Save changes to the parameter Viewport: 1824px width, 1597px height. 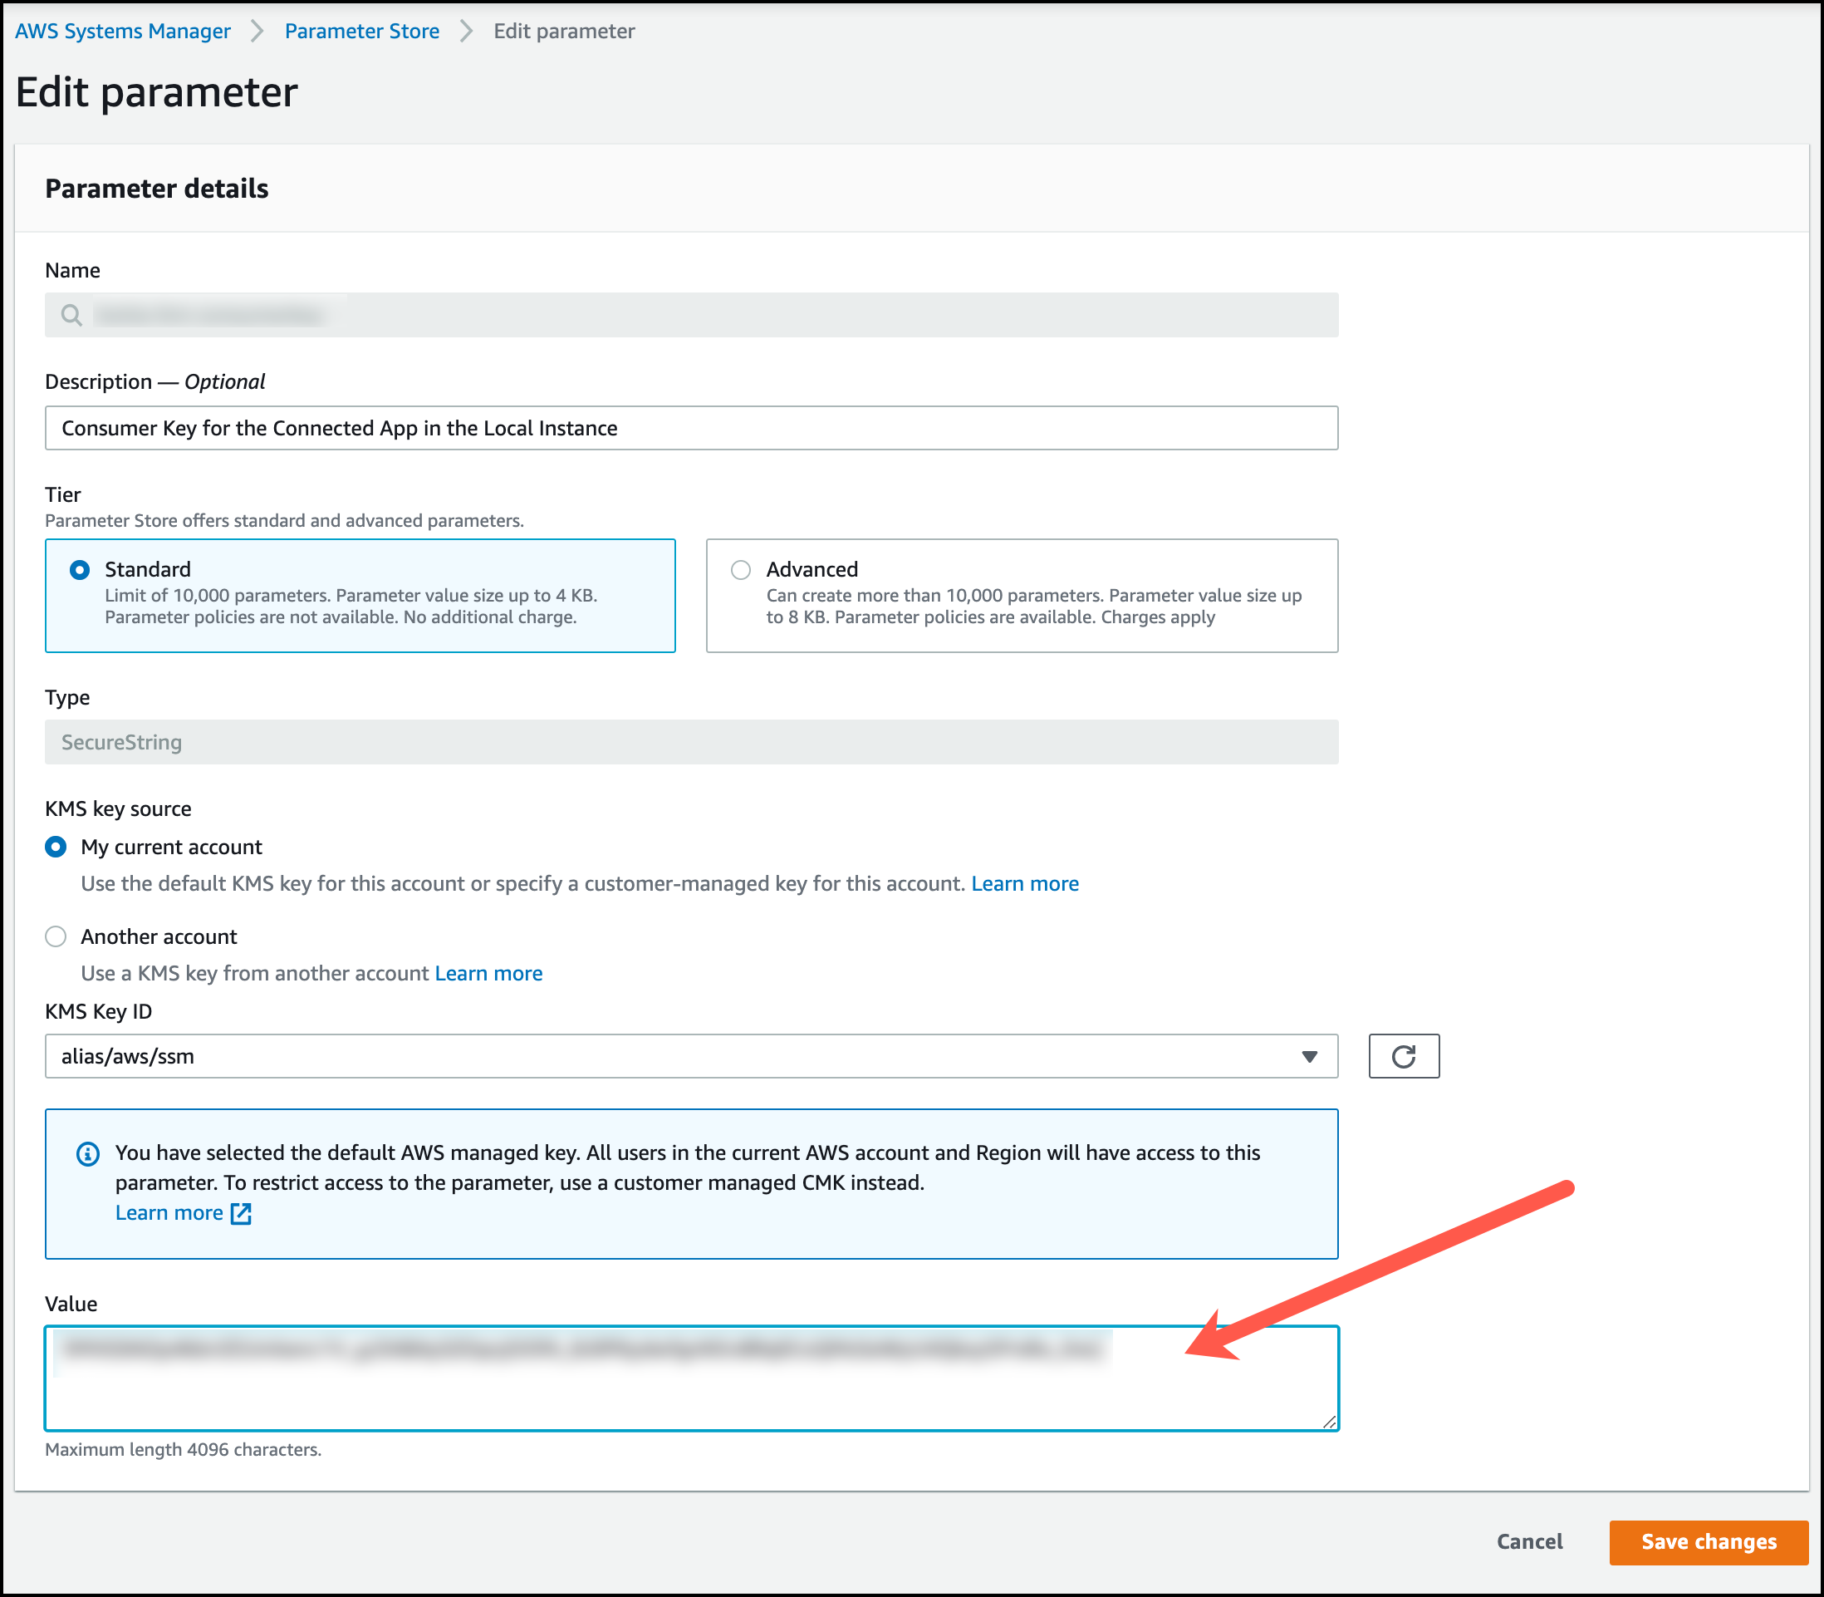(1708, 1542)
